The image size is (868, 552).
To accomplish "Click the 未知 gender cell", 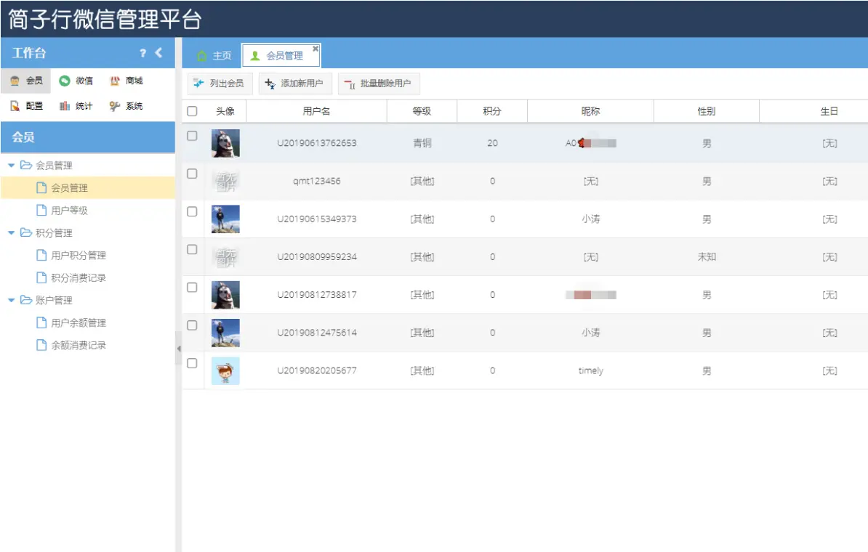I will pyautogui.click(x=707, y=257).
